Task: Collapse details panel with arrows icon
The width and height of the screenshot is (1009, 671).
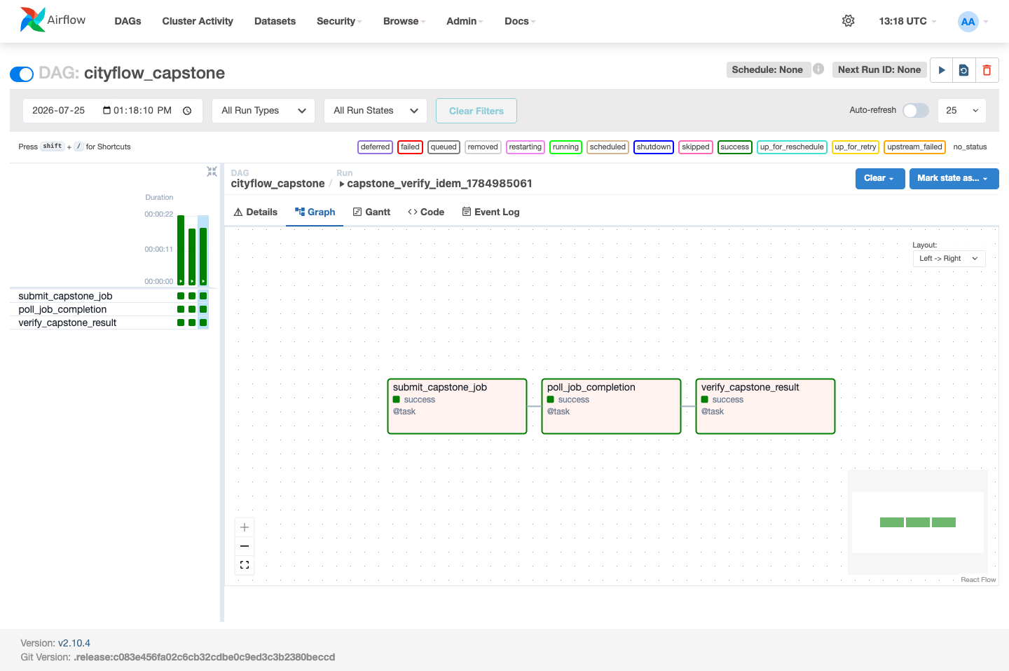Action: [212, 171]
